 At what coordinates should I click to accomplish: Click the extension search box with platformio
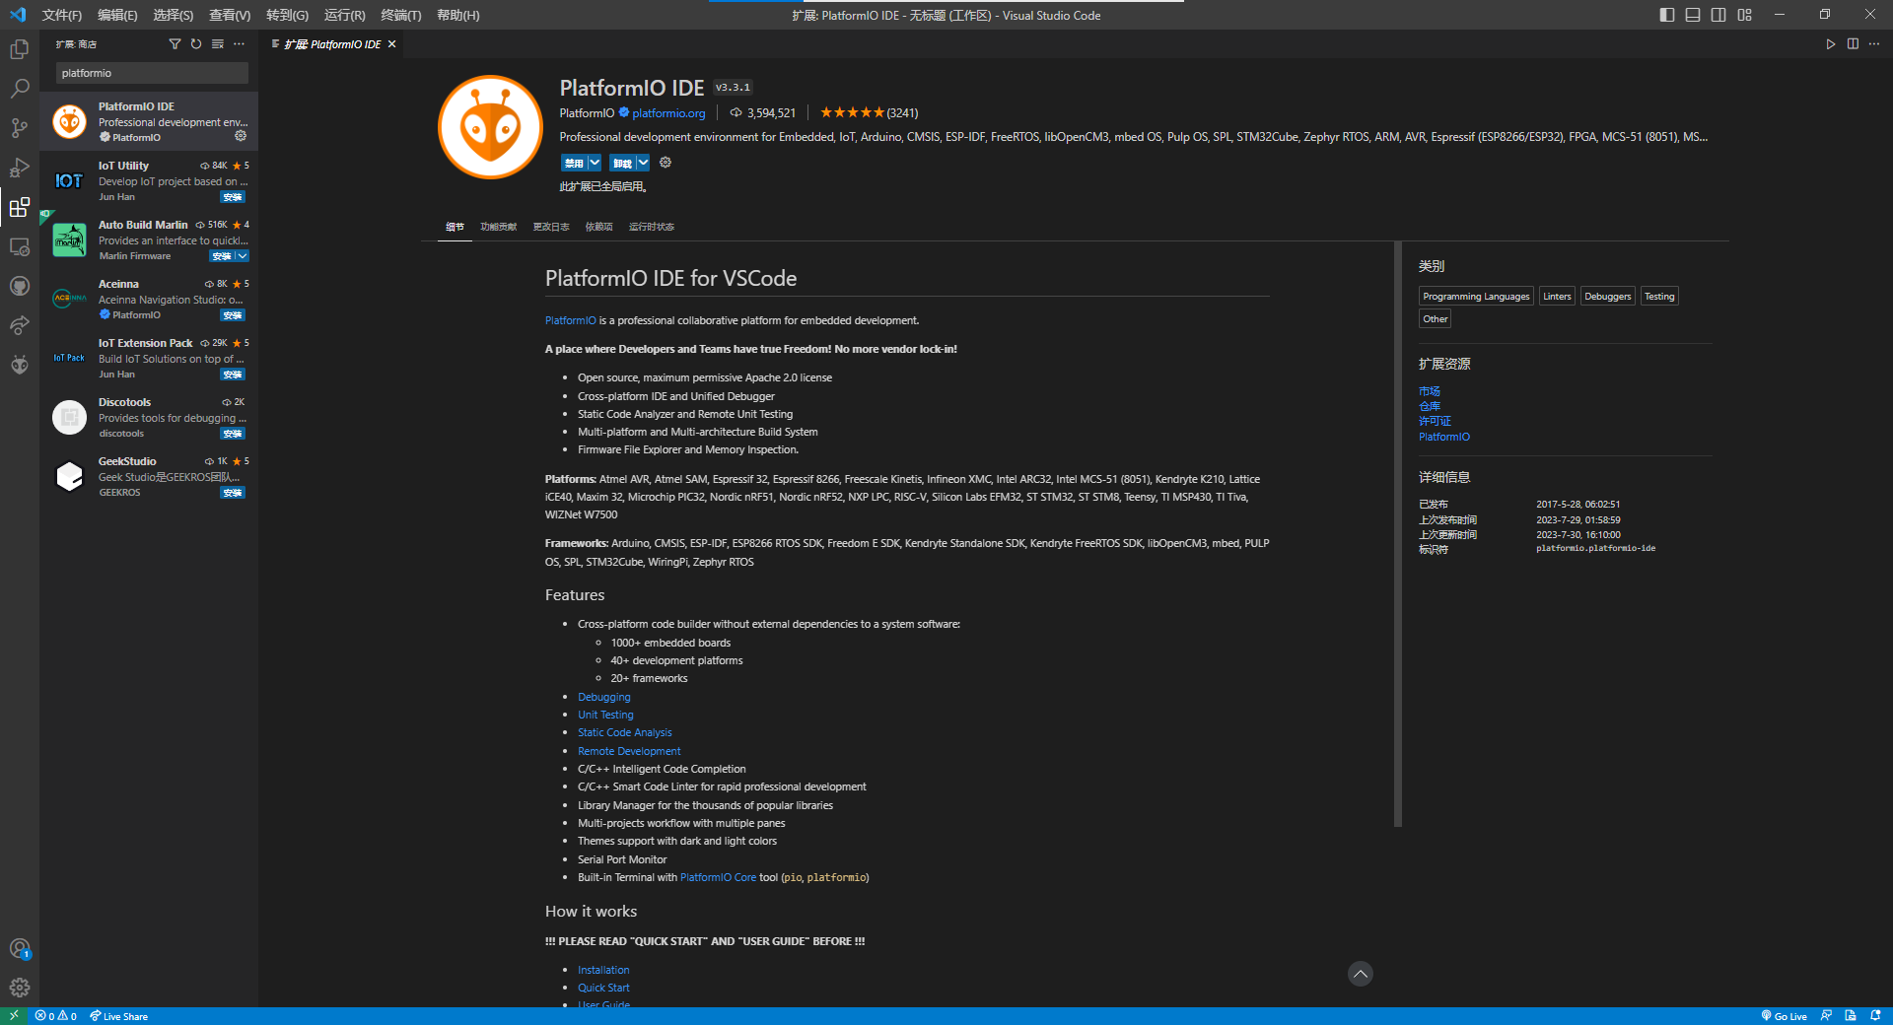click(152, 73)
